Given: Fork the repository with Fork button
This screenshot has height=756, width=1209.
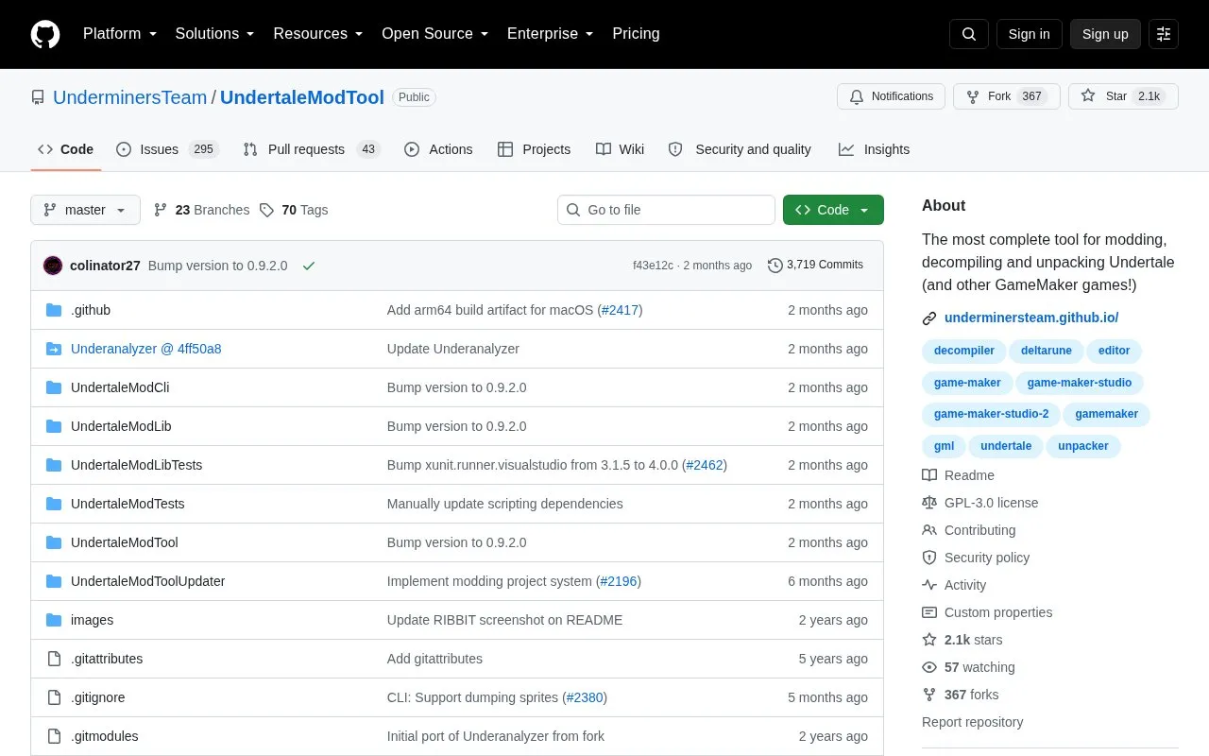Looking at the screenshot, I should click(x=1006, y=96).
